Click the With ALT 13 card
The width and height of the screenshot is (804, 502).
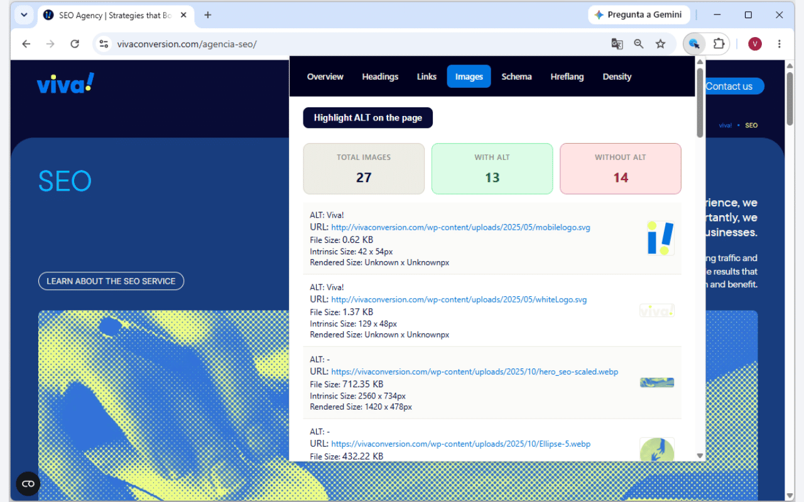point(492,169)
